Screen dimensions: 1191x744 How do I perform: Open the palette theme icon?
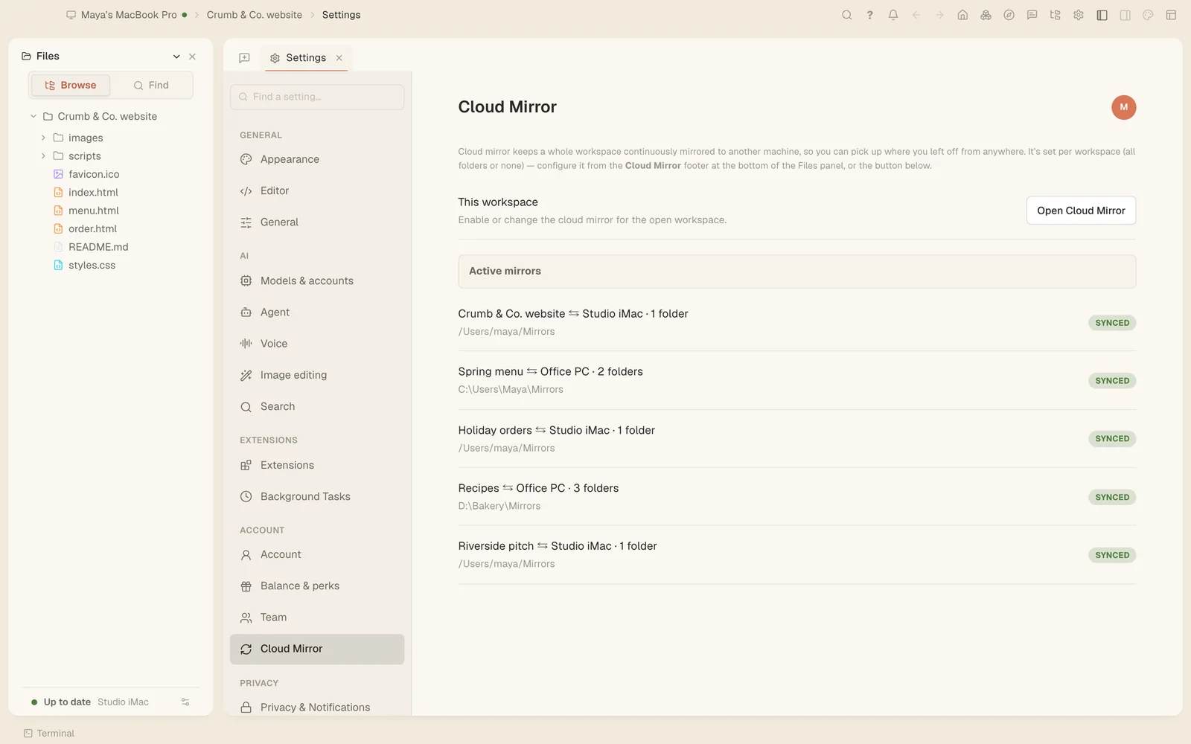click(x=1148, y=15)
